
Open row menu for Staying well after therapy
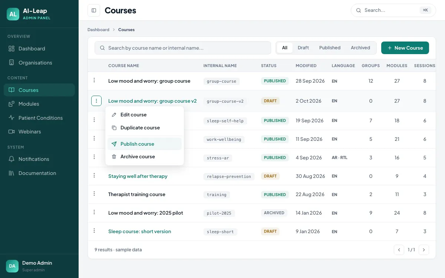click(x=94, y=175)
